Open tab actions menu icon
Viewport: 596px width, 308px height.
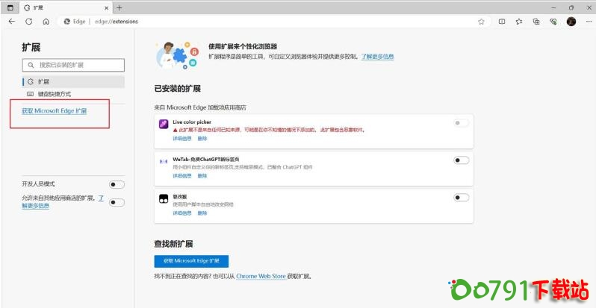point(10,7)
